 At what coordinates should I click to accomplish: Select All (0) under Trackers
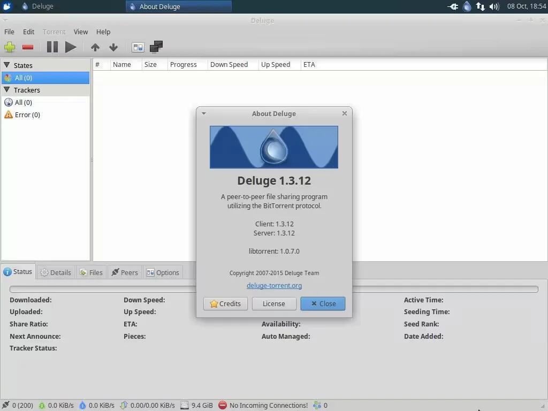pyautogui.click(x=45, y=102)
